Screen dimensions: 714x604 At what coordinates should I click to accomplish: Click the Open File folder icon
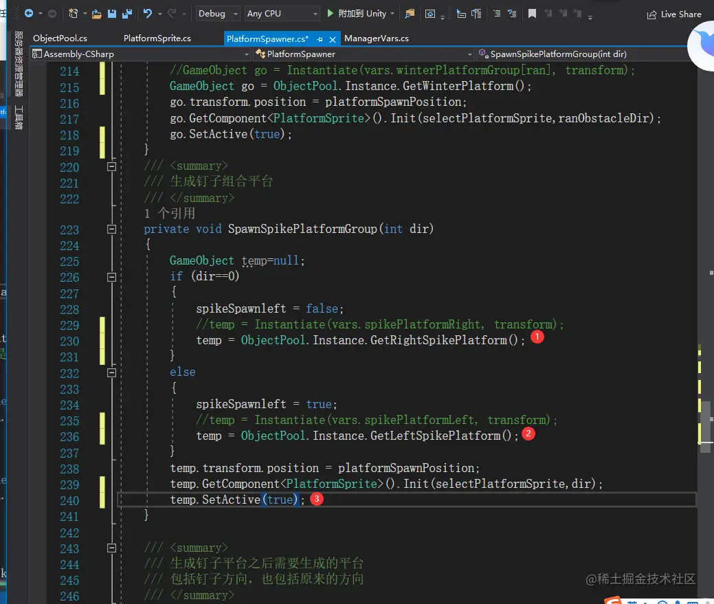(96, 13)
